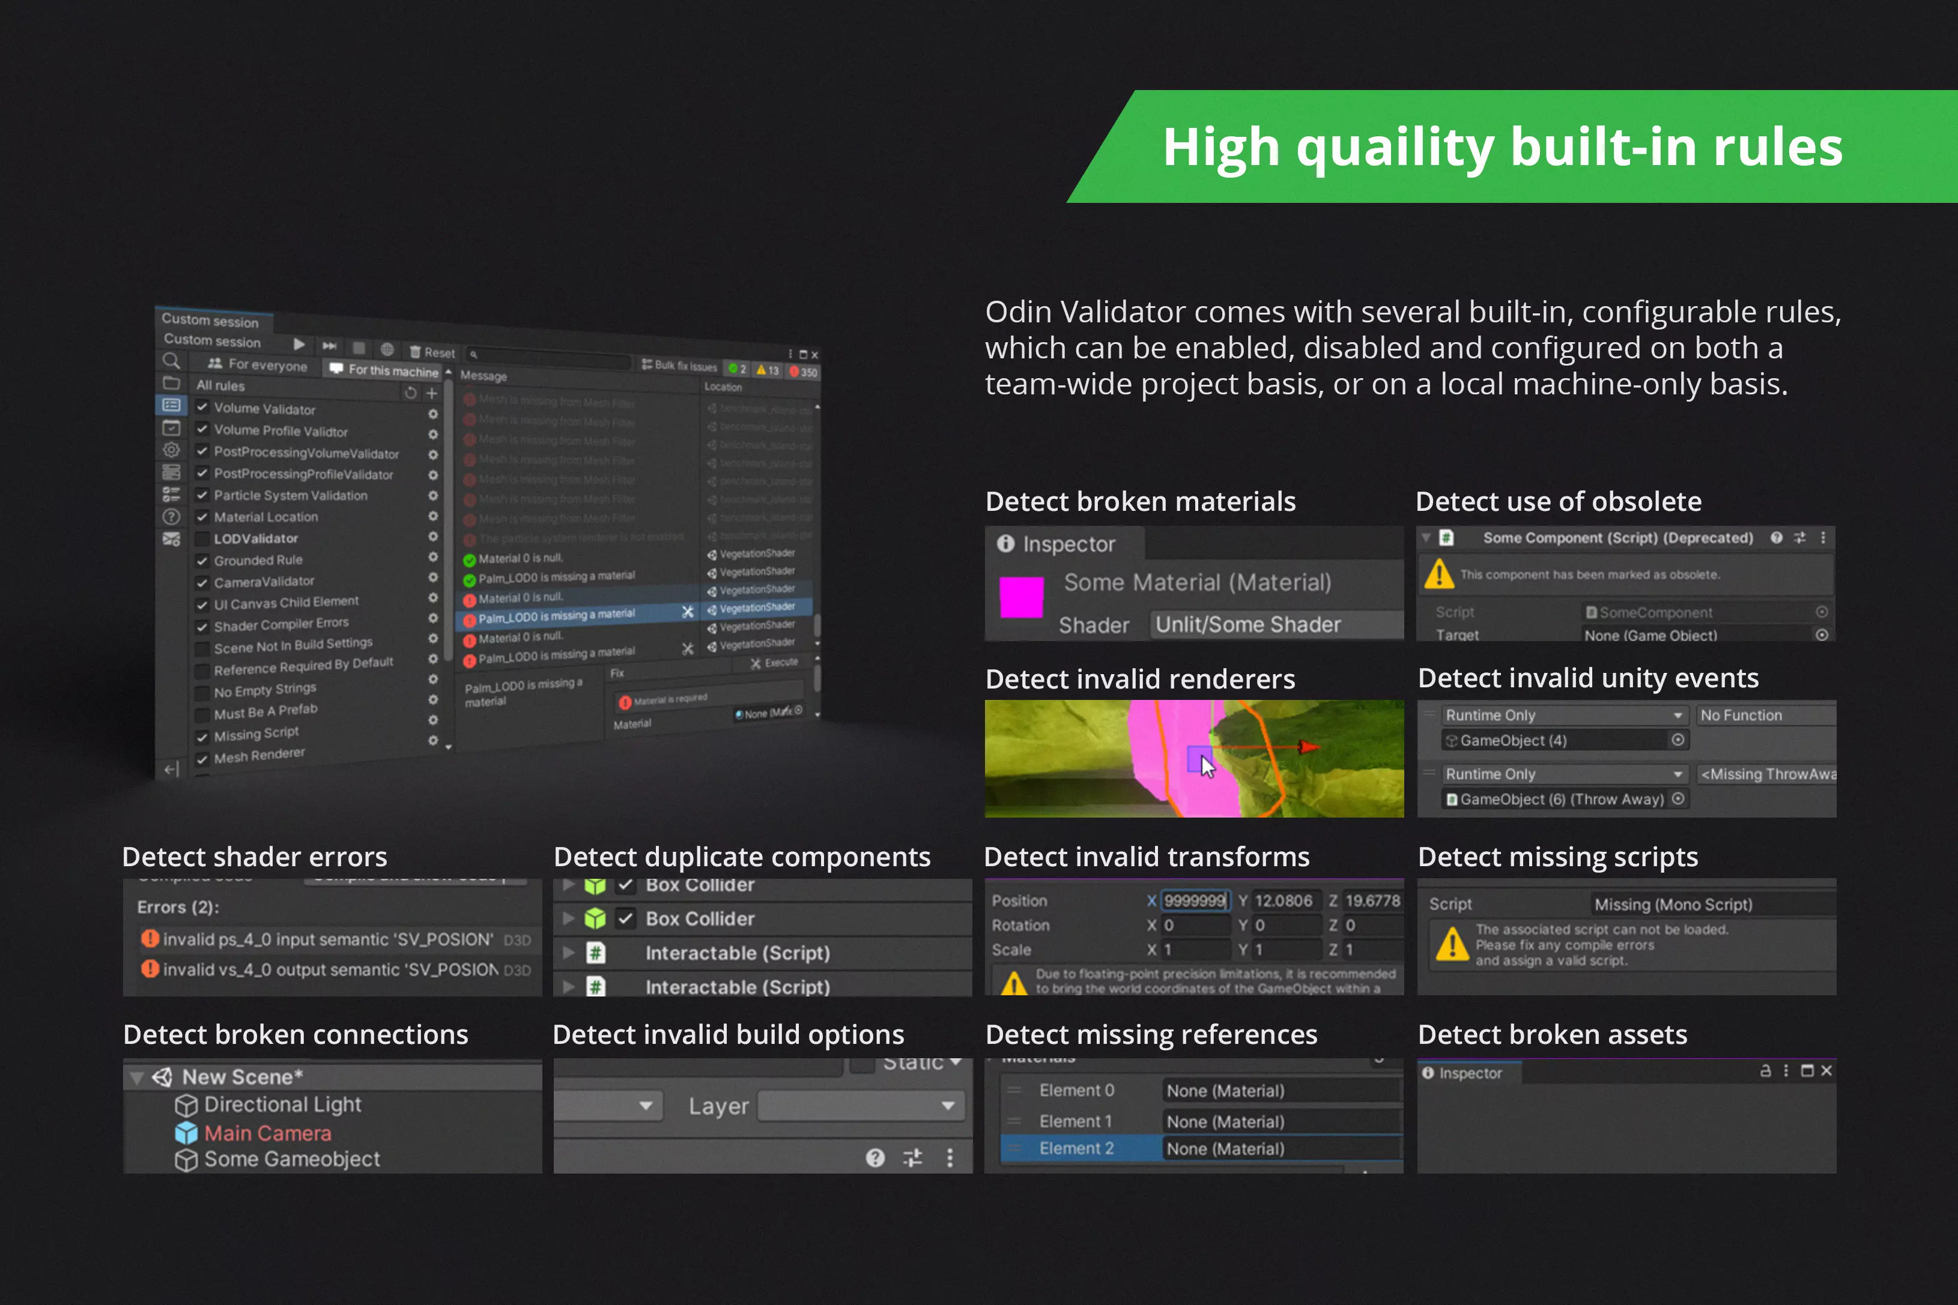Open the folder icon in validator sidebar
This screenshot has width=1958, height=1305.
[x=171, y=383]
